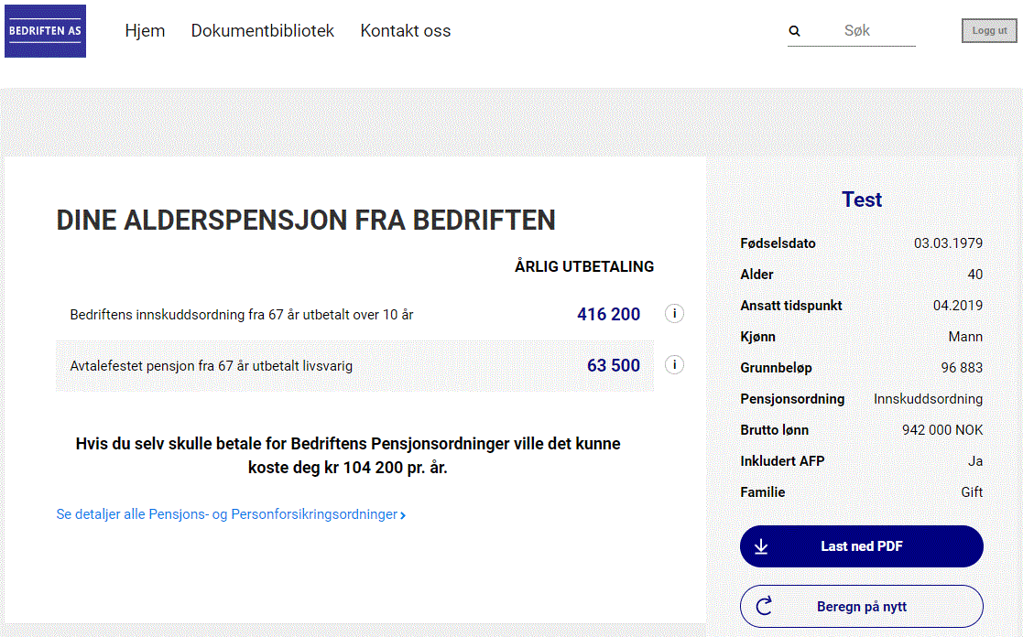Screen dimensions: 1023x637
Task: Click the Brutto lønn value 942 000 NOK
Action: point(942,430)
